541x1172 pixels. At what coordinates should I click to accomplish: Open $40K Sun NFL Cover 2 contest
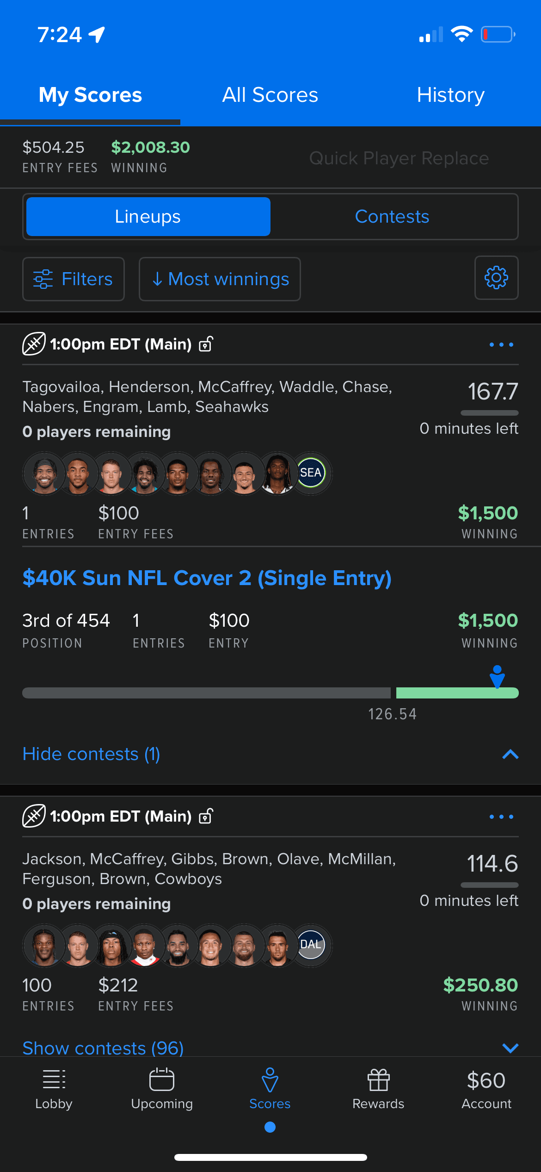click(x=207, y=578)
